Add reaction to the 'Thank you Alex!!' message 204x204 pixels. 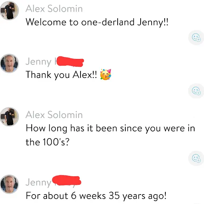pos(196,91)
